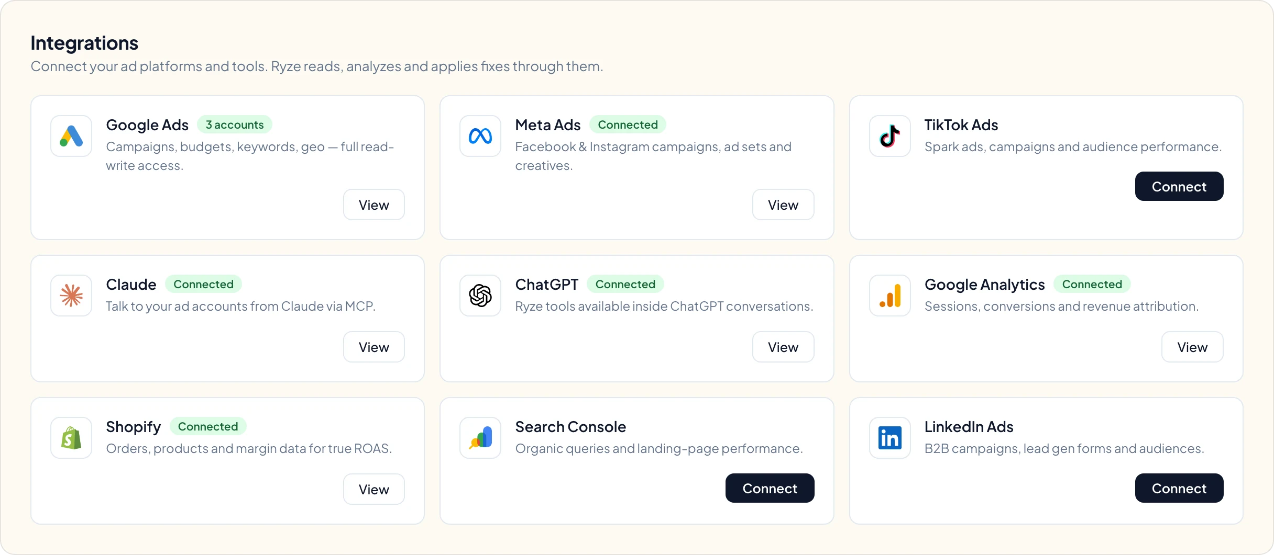This screenshot has width=1274, height=555.
Task: Click the Search Console logo icon
Action: pos(480,438)
